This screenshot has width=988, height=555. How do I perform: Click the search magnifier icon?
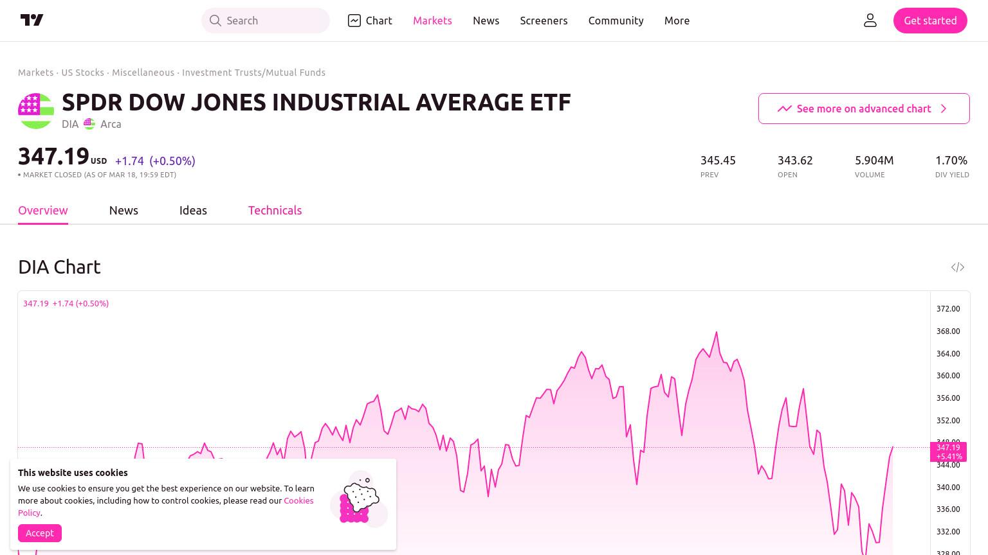(215, 21)
